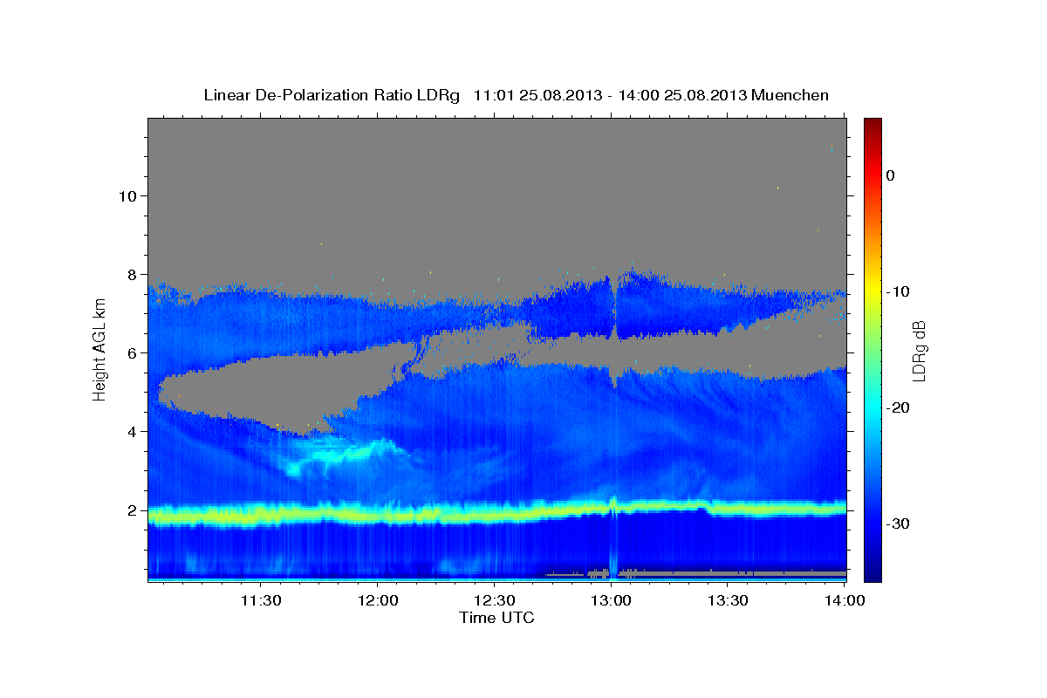Click the colorbar value -20
Screen dimensions: 1047x698
pos(898,407)
